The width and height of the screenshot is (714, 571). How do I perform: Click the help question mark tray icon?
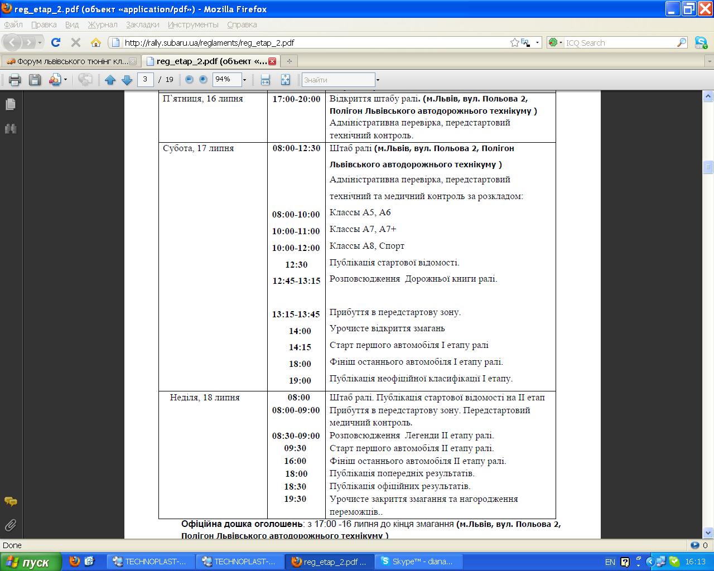625,562
